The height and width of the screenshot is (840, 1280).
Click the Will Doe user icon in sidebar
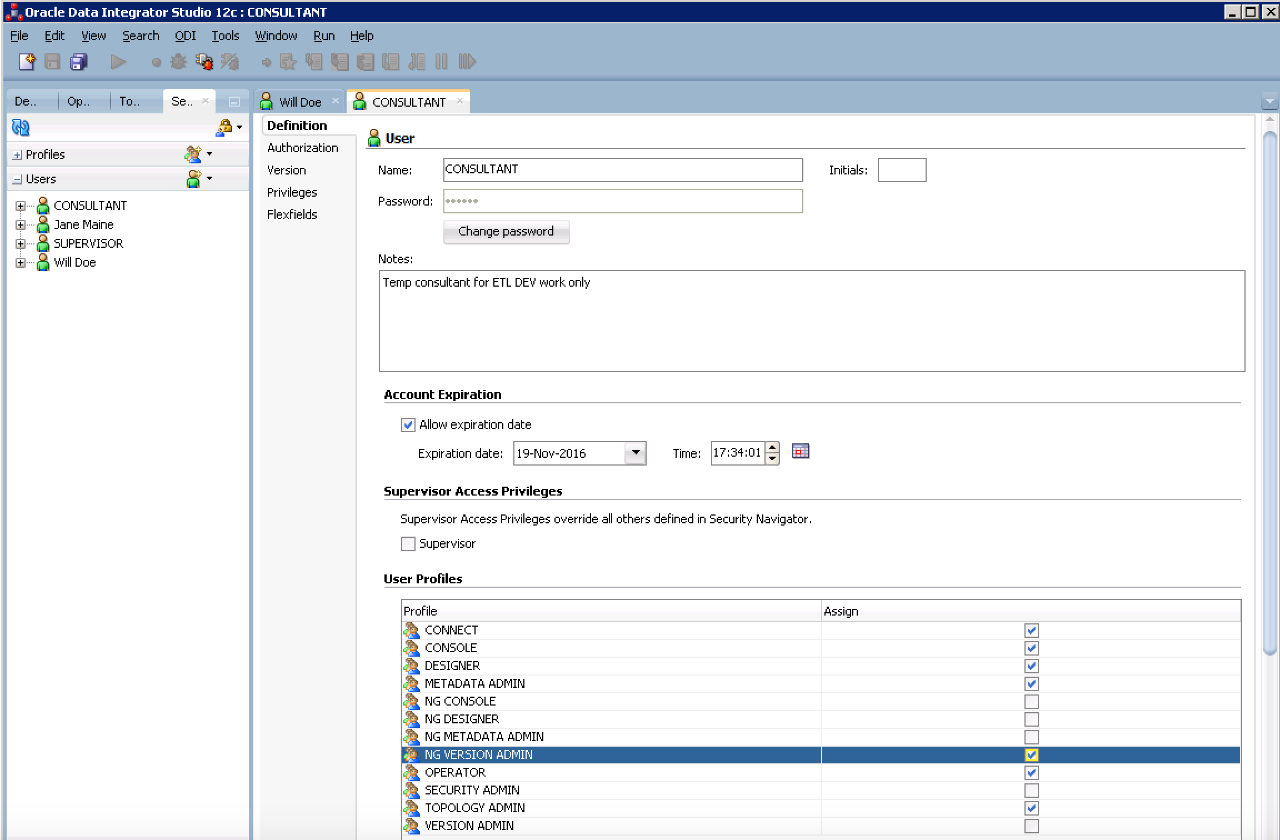(44, 262)
